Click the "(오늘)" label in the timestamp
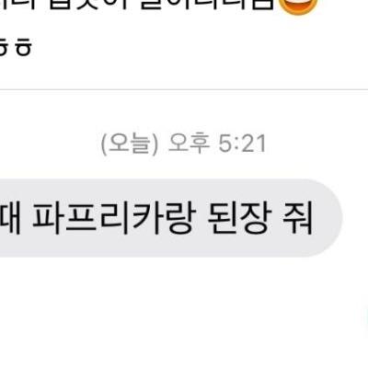This screenshot has width=368, height=368. point(130,144)
